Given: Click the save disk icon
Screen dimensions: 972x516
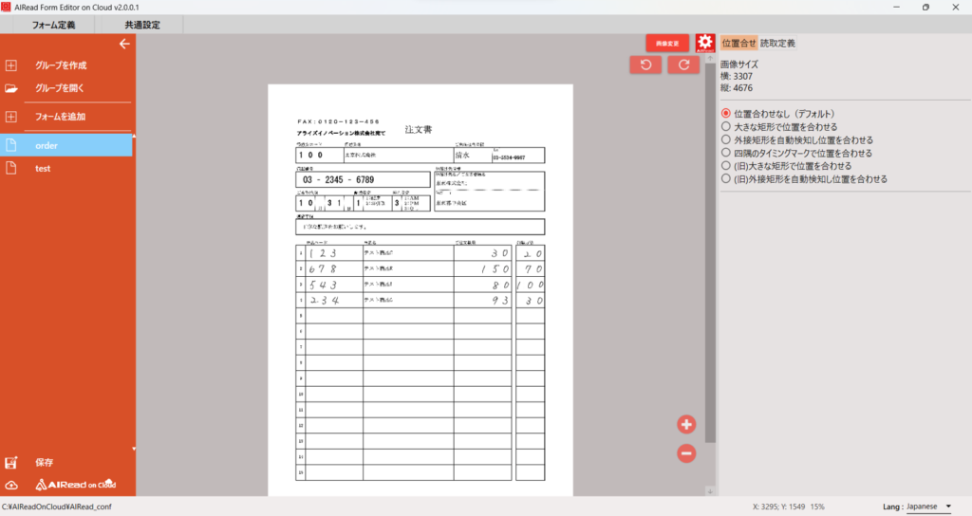Looking at the screenshot, I should pyautogui.click(x=12, y=463).
